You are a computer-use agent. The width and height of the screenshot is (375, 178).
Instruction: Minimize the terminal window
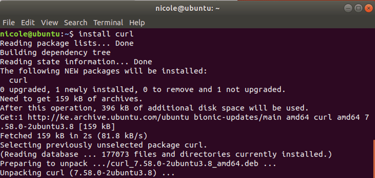[x=348, y=8]
